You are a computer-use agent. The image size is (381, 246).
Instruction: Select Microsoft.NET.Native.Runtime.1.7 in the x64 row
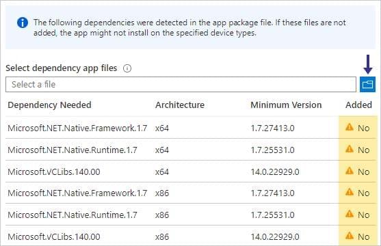tap(73, 150)
